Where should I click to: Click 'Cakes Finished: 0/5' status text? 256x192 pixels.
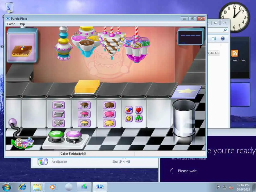[73, 154]
